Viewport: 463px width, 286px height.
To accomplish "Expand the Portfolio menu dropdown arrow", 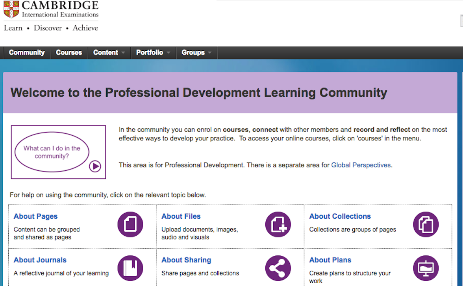I will pyautogui.click(x=169, y=53).
